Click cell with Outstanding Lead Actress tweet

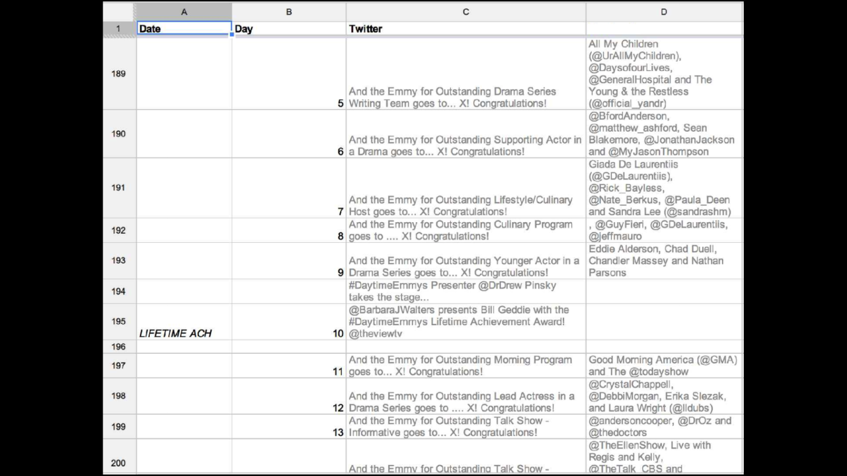[466, 396]
